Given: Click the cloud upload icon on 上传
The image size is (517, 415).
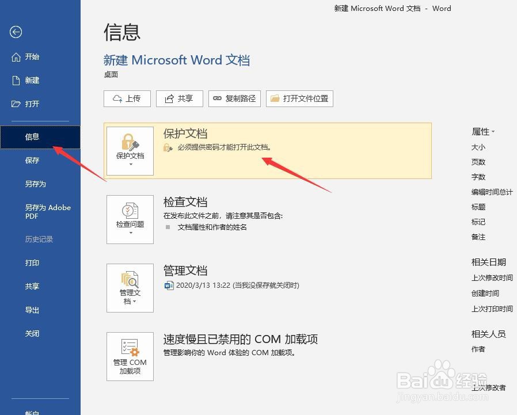Looking at the screenshot, I should 117,98.
